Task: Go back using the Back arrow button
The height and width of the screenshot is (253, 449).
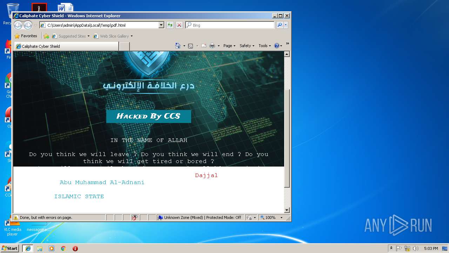Action: click(x=18, y=25)
